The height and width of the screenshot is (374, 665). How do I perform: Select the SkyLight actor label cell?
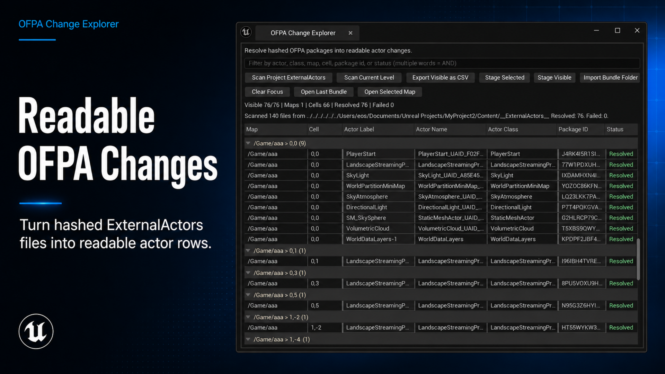[378, 175]
